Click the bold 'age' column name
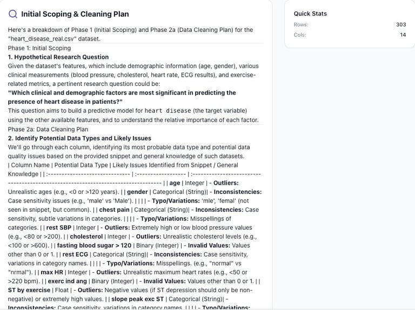The image size is (415, 310). (175, 183)
